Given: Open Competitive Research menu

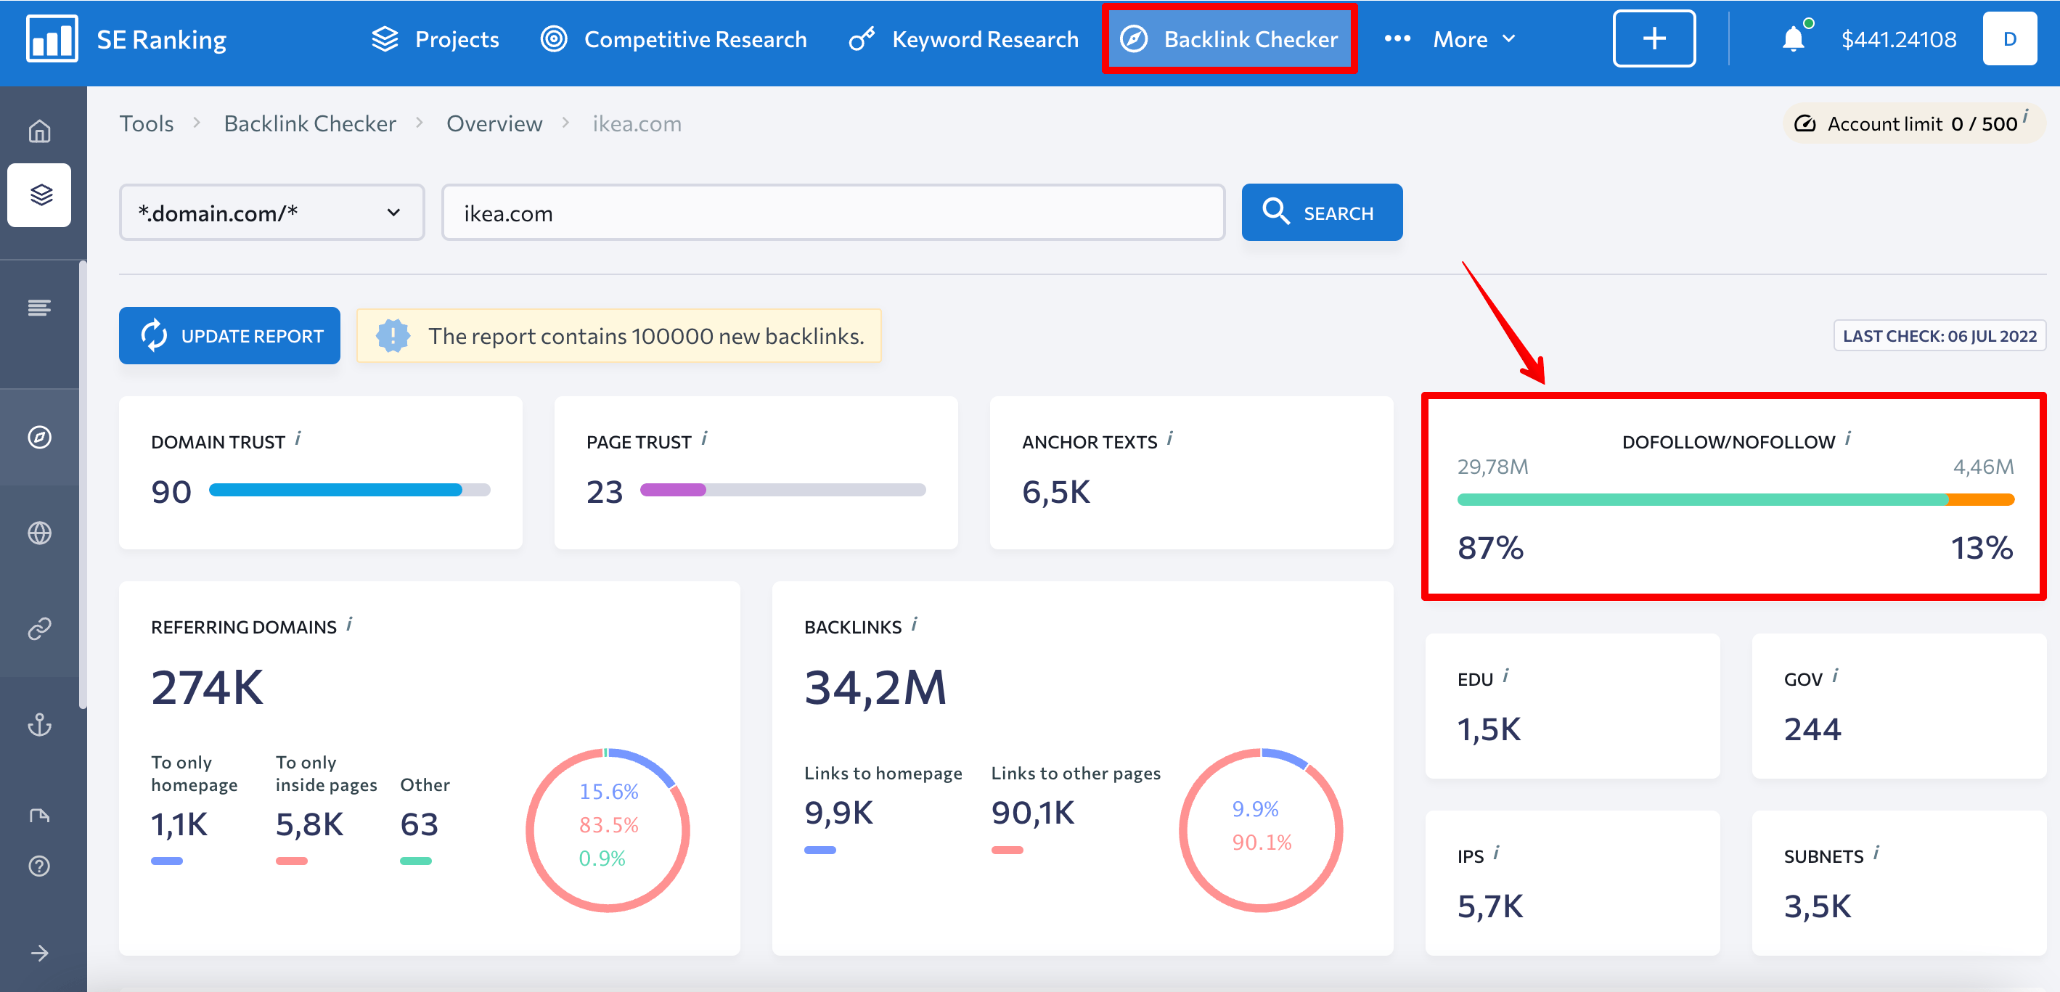Looking at the screenshot, I should coord(674,38).
